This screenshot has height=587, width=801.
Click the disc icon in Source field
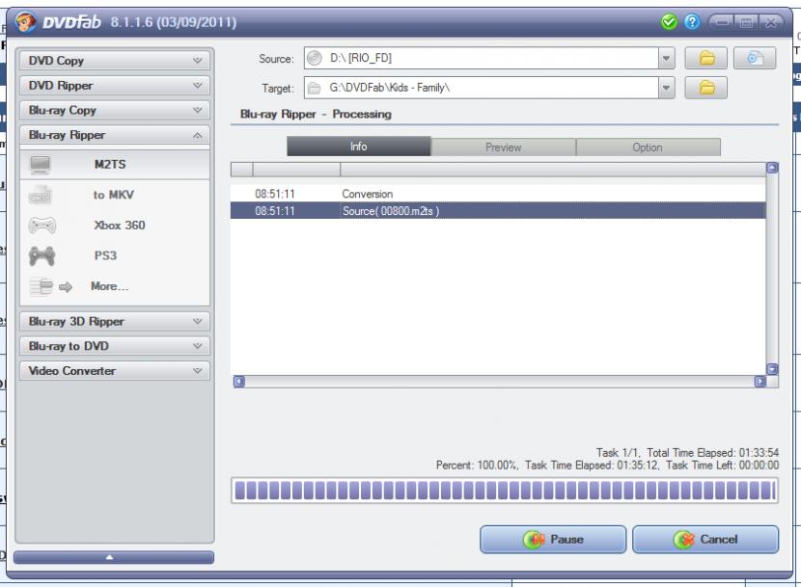click(x=315, y=58)
